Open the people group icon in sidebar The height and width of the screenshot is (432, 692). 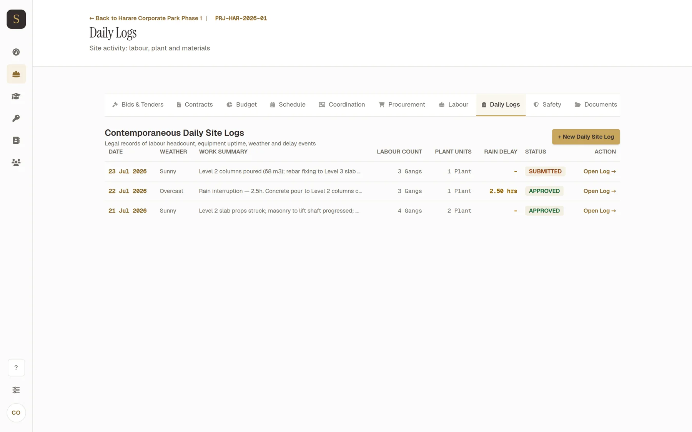(16, 162)
